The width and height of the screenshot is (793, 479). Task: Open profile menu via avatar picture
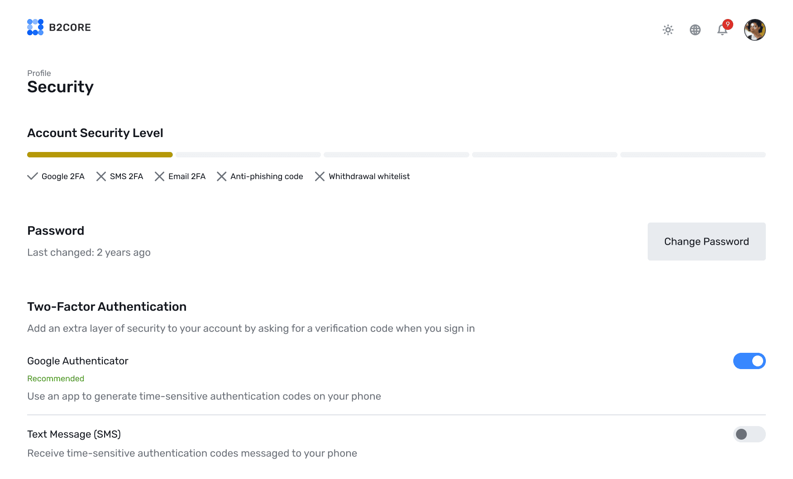coord(755,29)
